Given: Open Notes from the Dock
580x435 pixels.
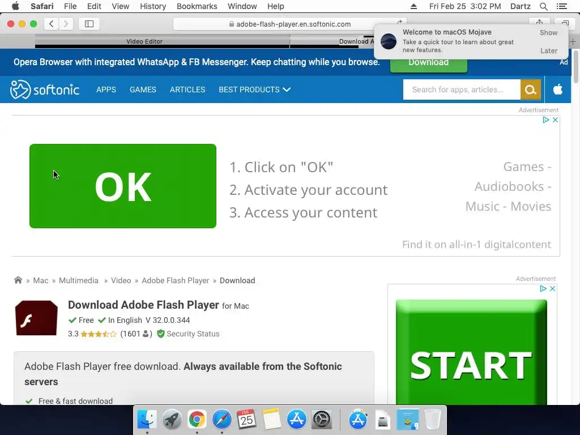Looking at the screenshot, I should point(272,420).
